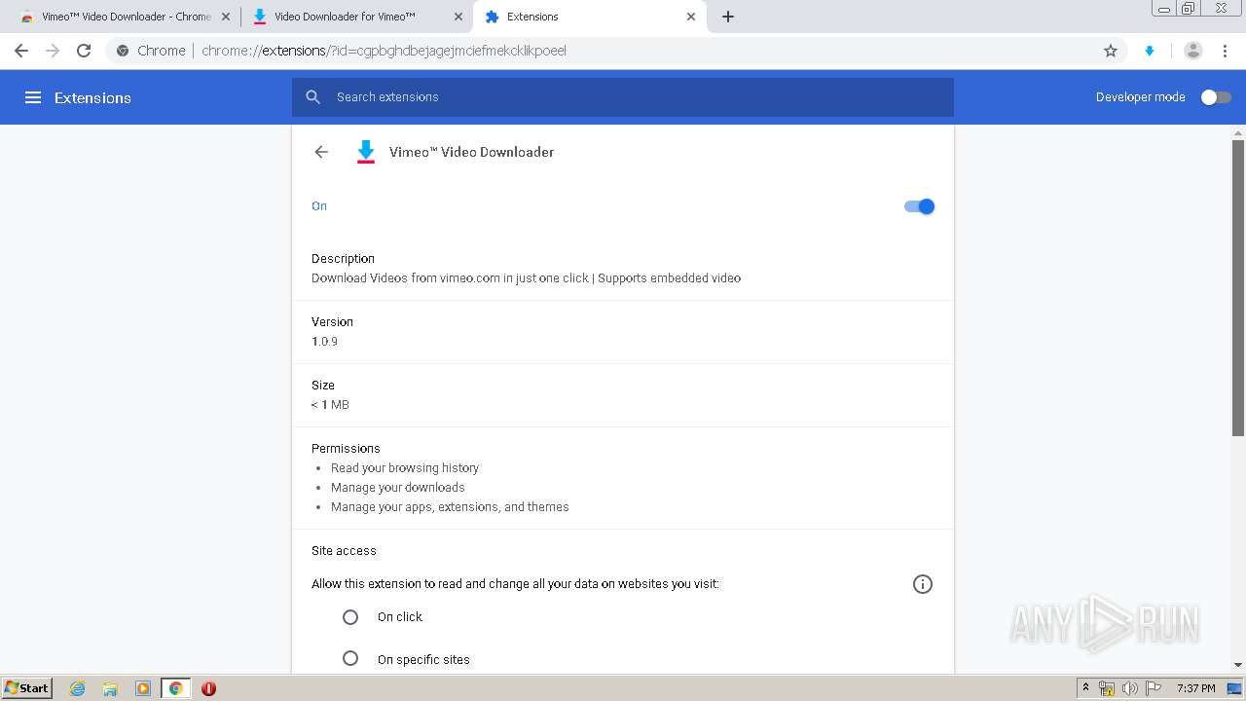Click the Manage your apps, extensions, and themes text
Viewport: 1246px width, 701px height.
point(450,507)
